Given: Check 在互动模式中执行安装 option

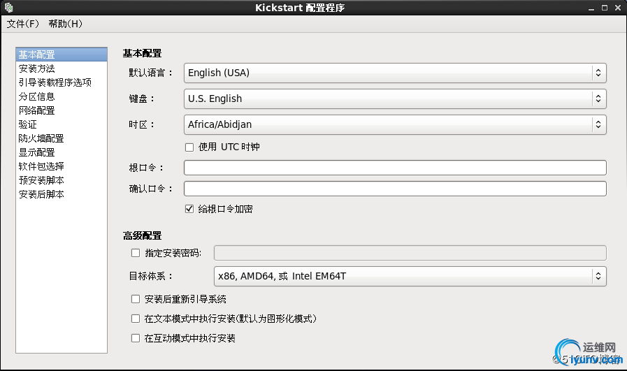Looking at the screenshot, I should (x=136, y=338).
